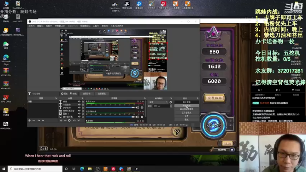Open File Explorer from taskbar
The image size is (306, 172).
90,169
